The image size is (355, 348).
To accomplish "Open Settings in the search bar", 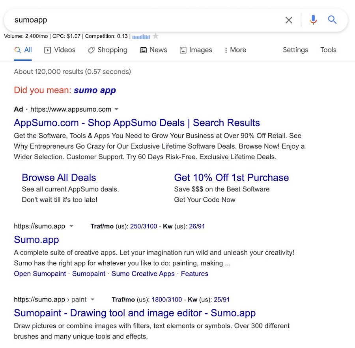I will (x=295, y=50).
